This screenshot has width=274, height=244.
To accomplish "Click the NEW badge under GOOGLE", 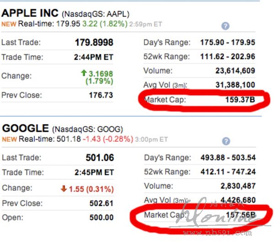I will pyautogui.click(x=9, y=139).
